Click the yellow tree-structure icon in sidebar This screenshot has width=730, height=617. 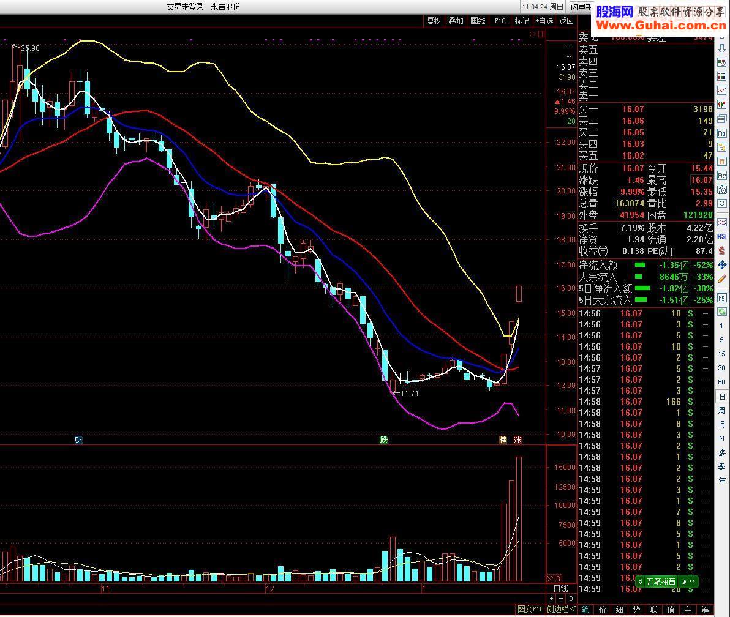721,147
